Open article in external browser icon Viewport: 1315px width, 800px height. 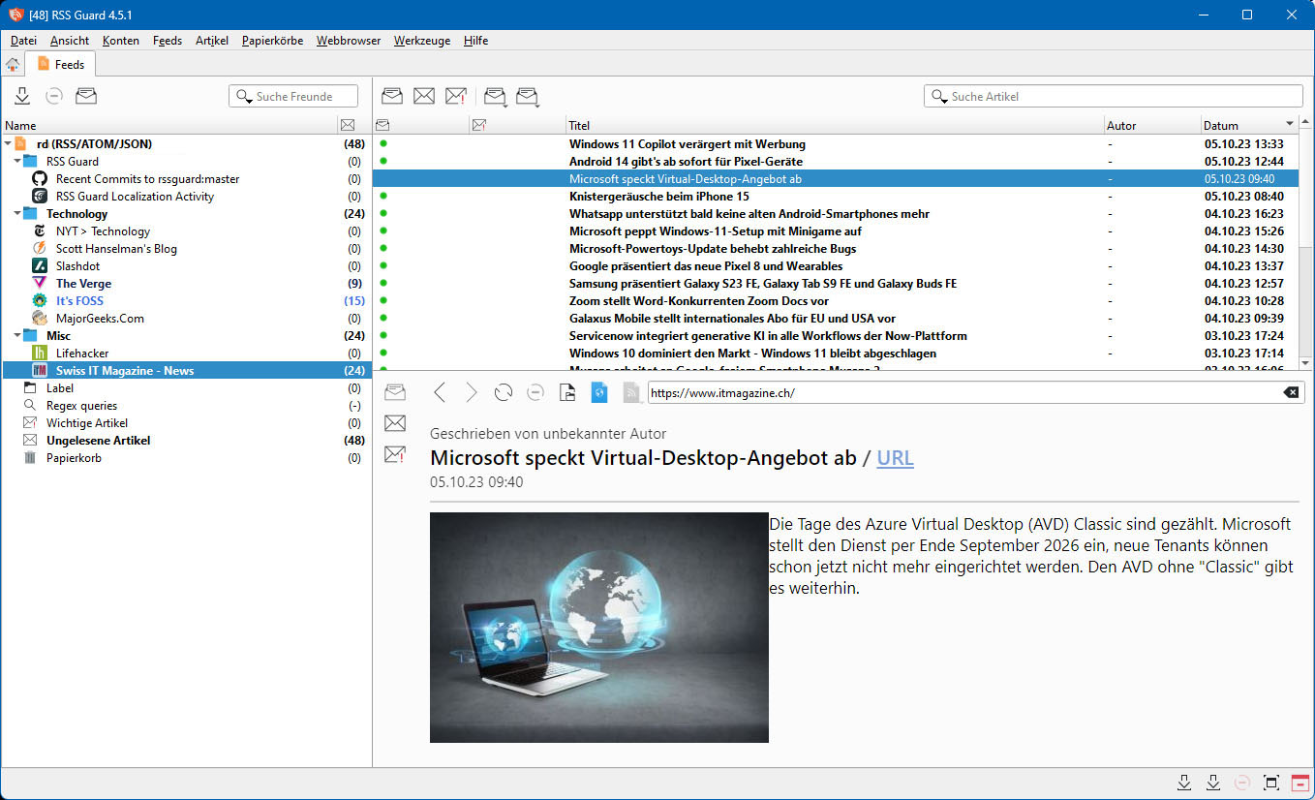click(x=567, y=392)
